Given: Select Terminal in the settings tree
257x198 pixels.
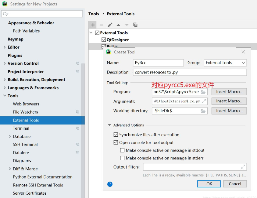Looking at the screenshot, I should [x=21, y=128].
